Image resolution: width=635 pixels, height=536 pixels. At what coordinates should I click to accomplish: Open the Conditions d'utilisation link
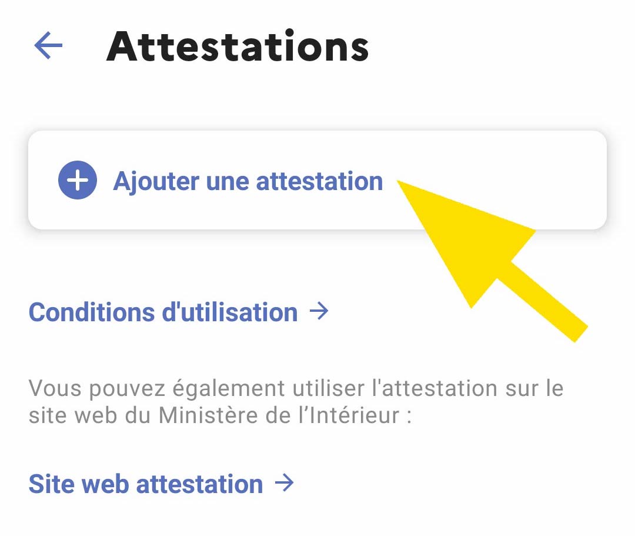[179, 312]
